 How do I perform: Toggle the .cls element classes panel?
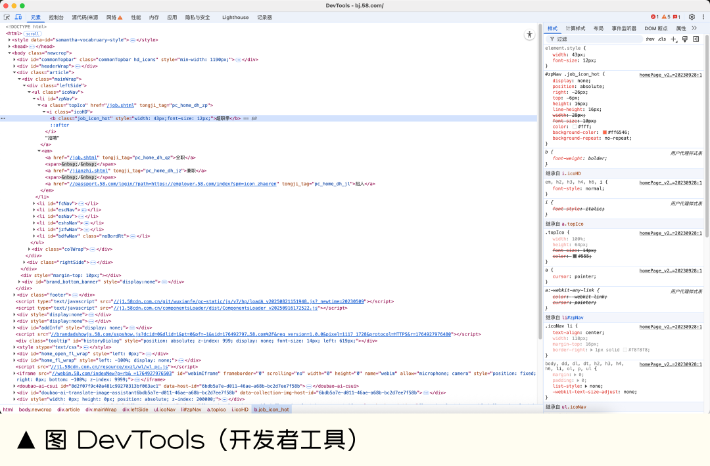661,39
